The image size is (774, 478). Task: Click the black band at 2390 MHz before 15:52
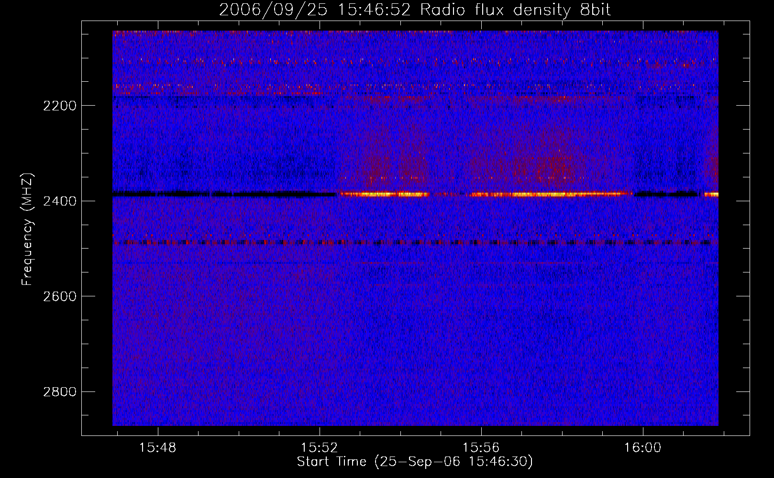pos(225,195)
